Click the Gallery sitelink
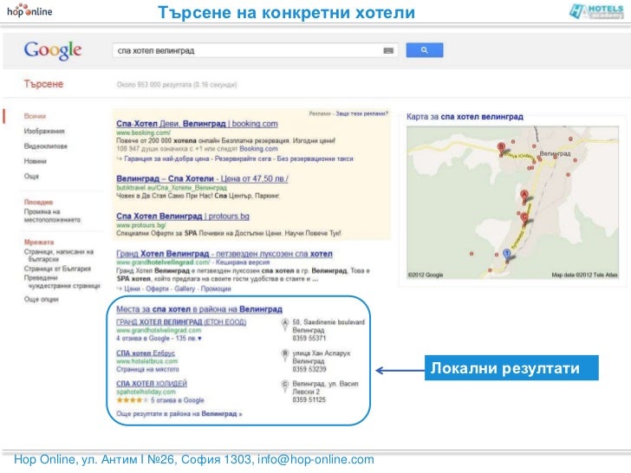The image size is (631, 473). 185,288
